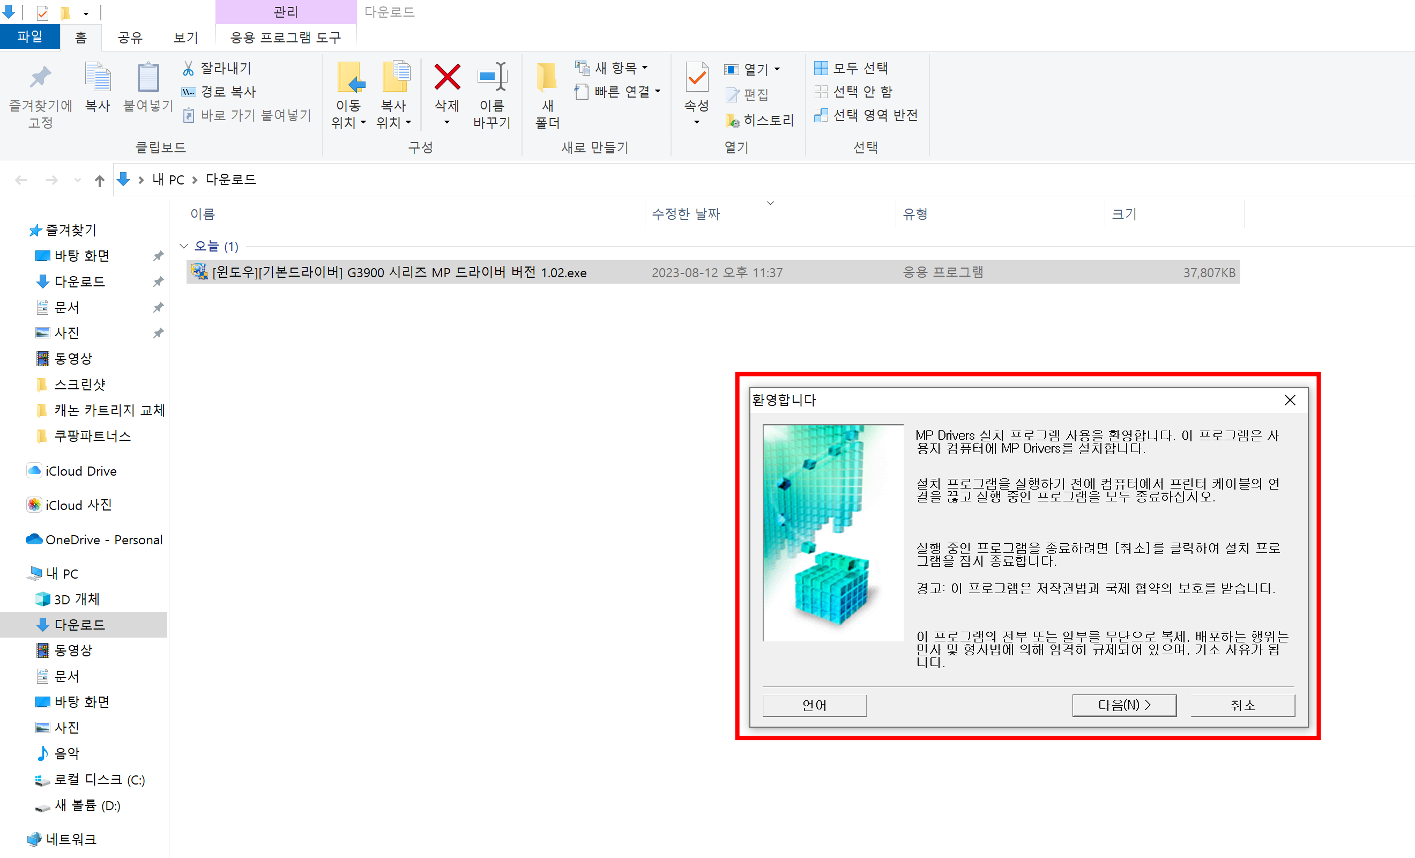Open the File (파일) menu tab
The image size is (1415, 858).
pyautogui.click(x=29, y=37)
